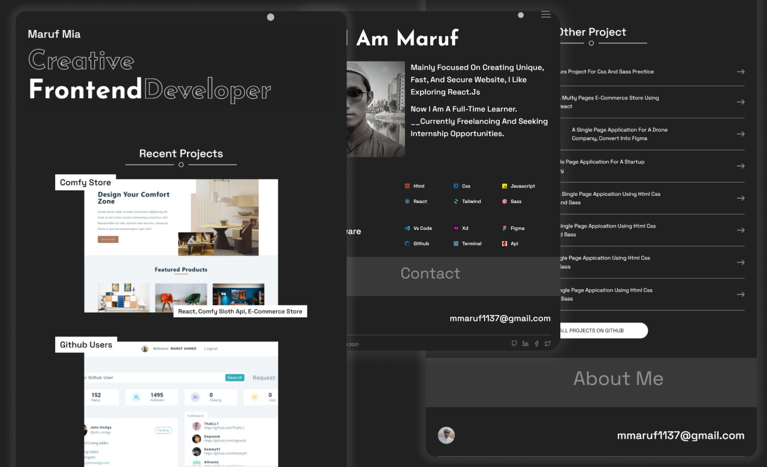Click Maruf's black-and-white portrait photo
The width and height of the screenshot is (767, 467).
tap(376, 109)
